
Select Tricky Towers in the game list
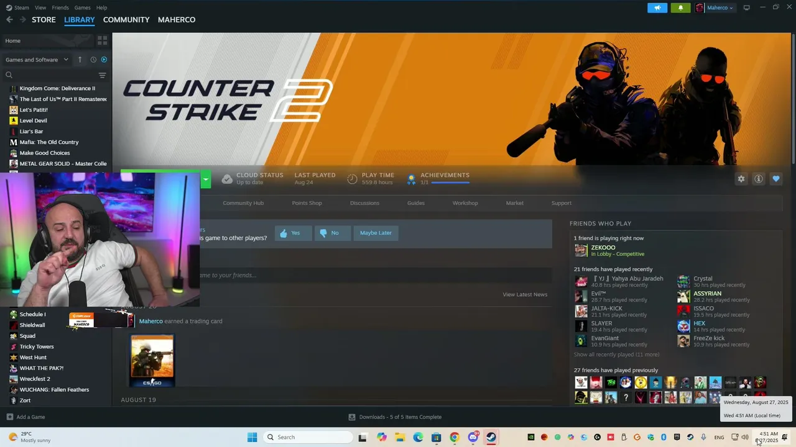click(x=37, y=346)
